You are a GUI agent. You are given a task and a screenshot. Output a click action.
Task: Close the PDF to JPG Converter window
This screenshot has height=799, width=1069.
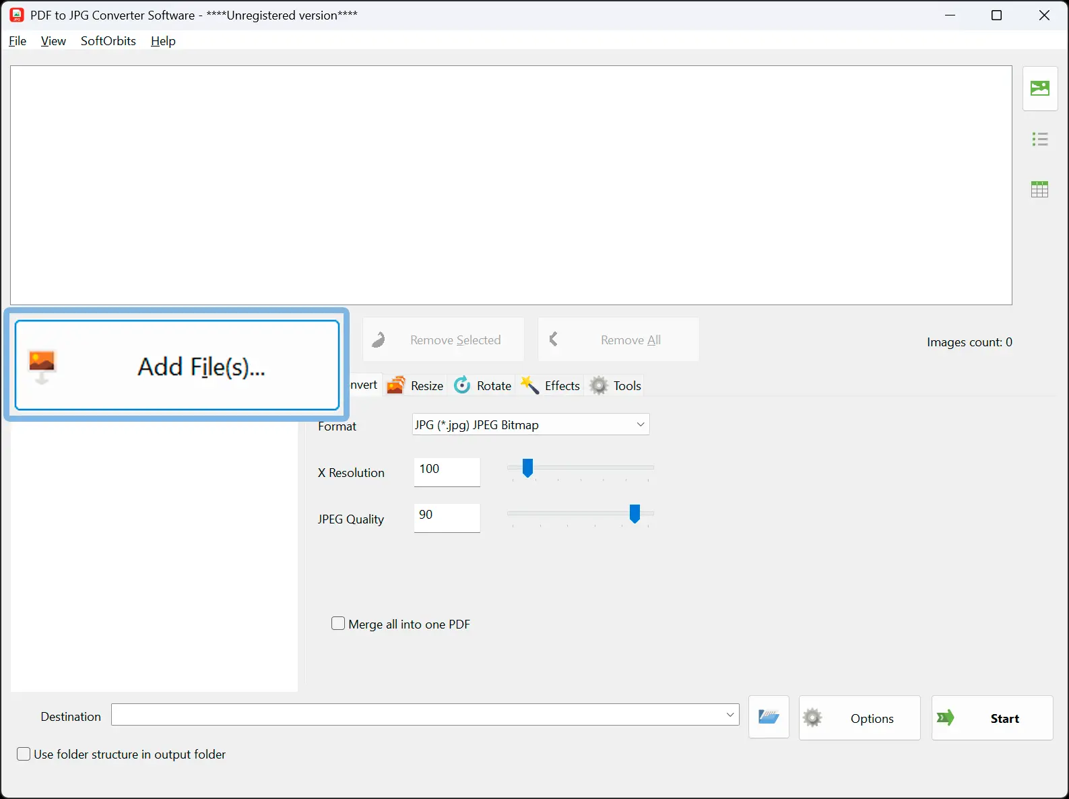point(1044,15)
